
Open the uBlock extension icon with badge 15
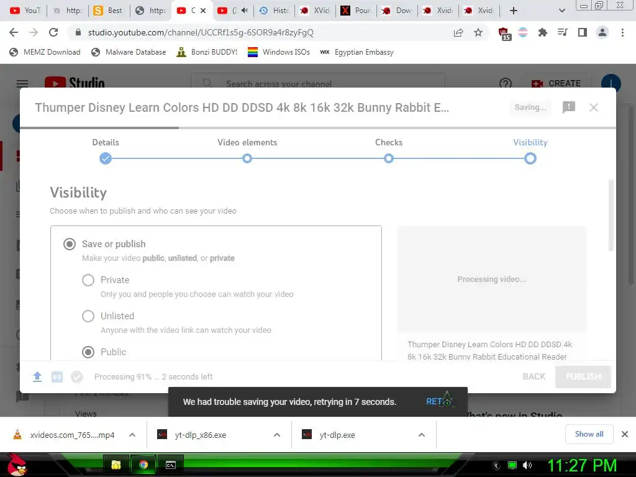tap(504, 34)
